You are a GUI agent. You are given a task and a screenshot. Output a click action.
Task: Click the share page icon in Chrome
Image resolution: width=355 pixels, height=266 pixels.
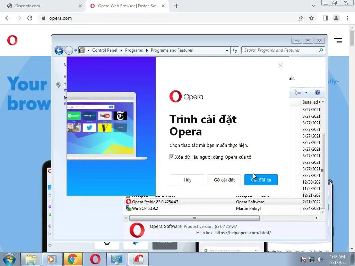(x=300, y=18)
